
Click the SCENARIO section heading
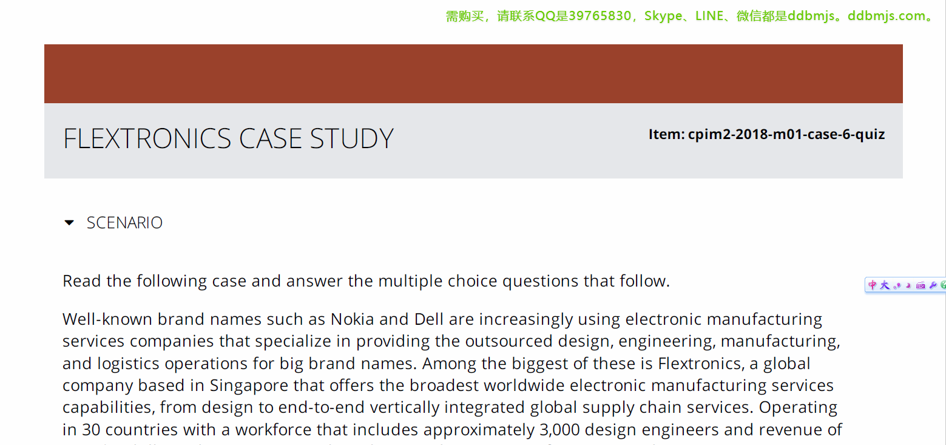tap(124, 223)
